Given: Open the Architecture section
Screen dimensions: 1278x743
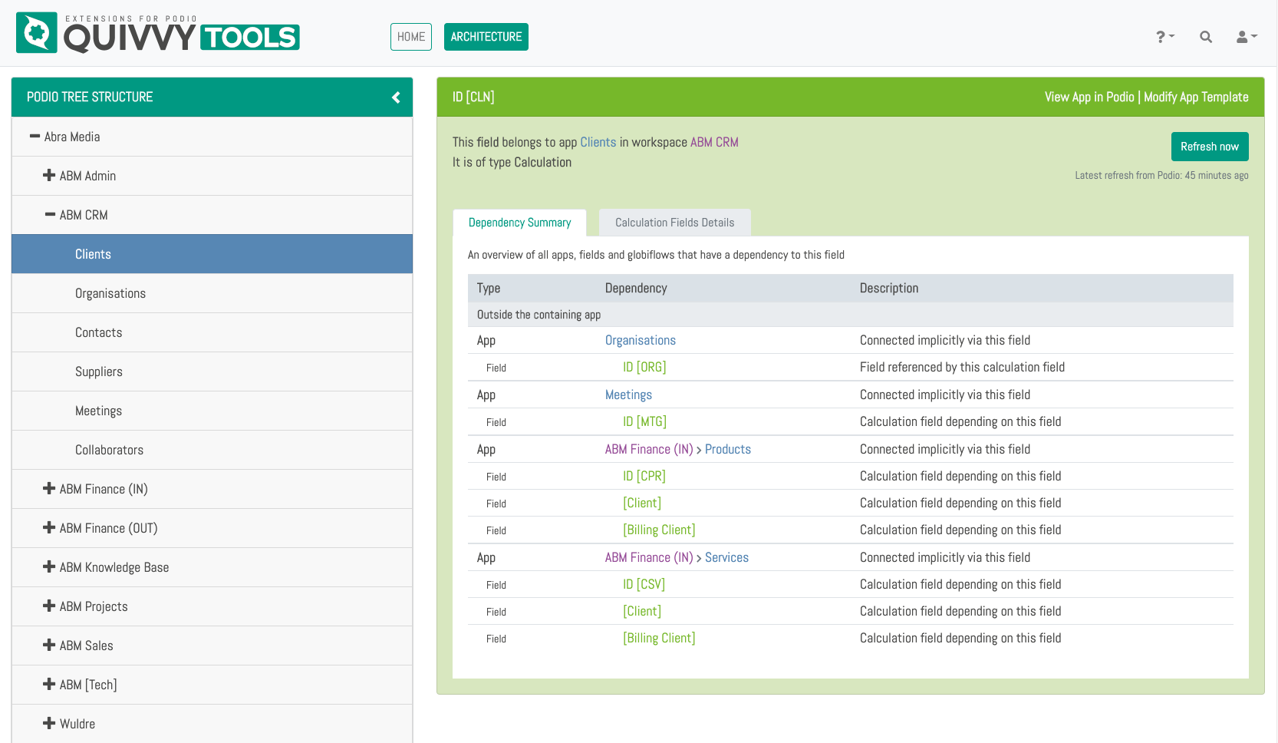Looking at the screenshot, I should 486,37.
